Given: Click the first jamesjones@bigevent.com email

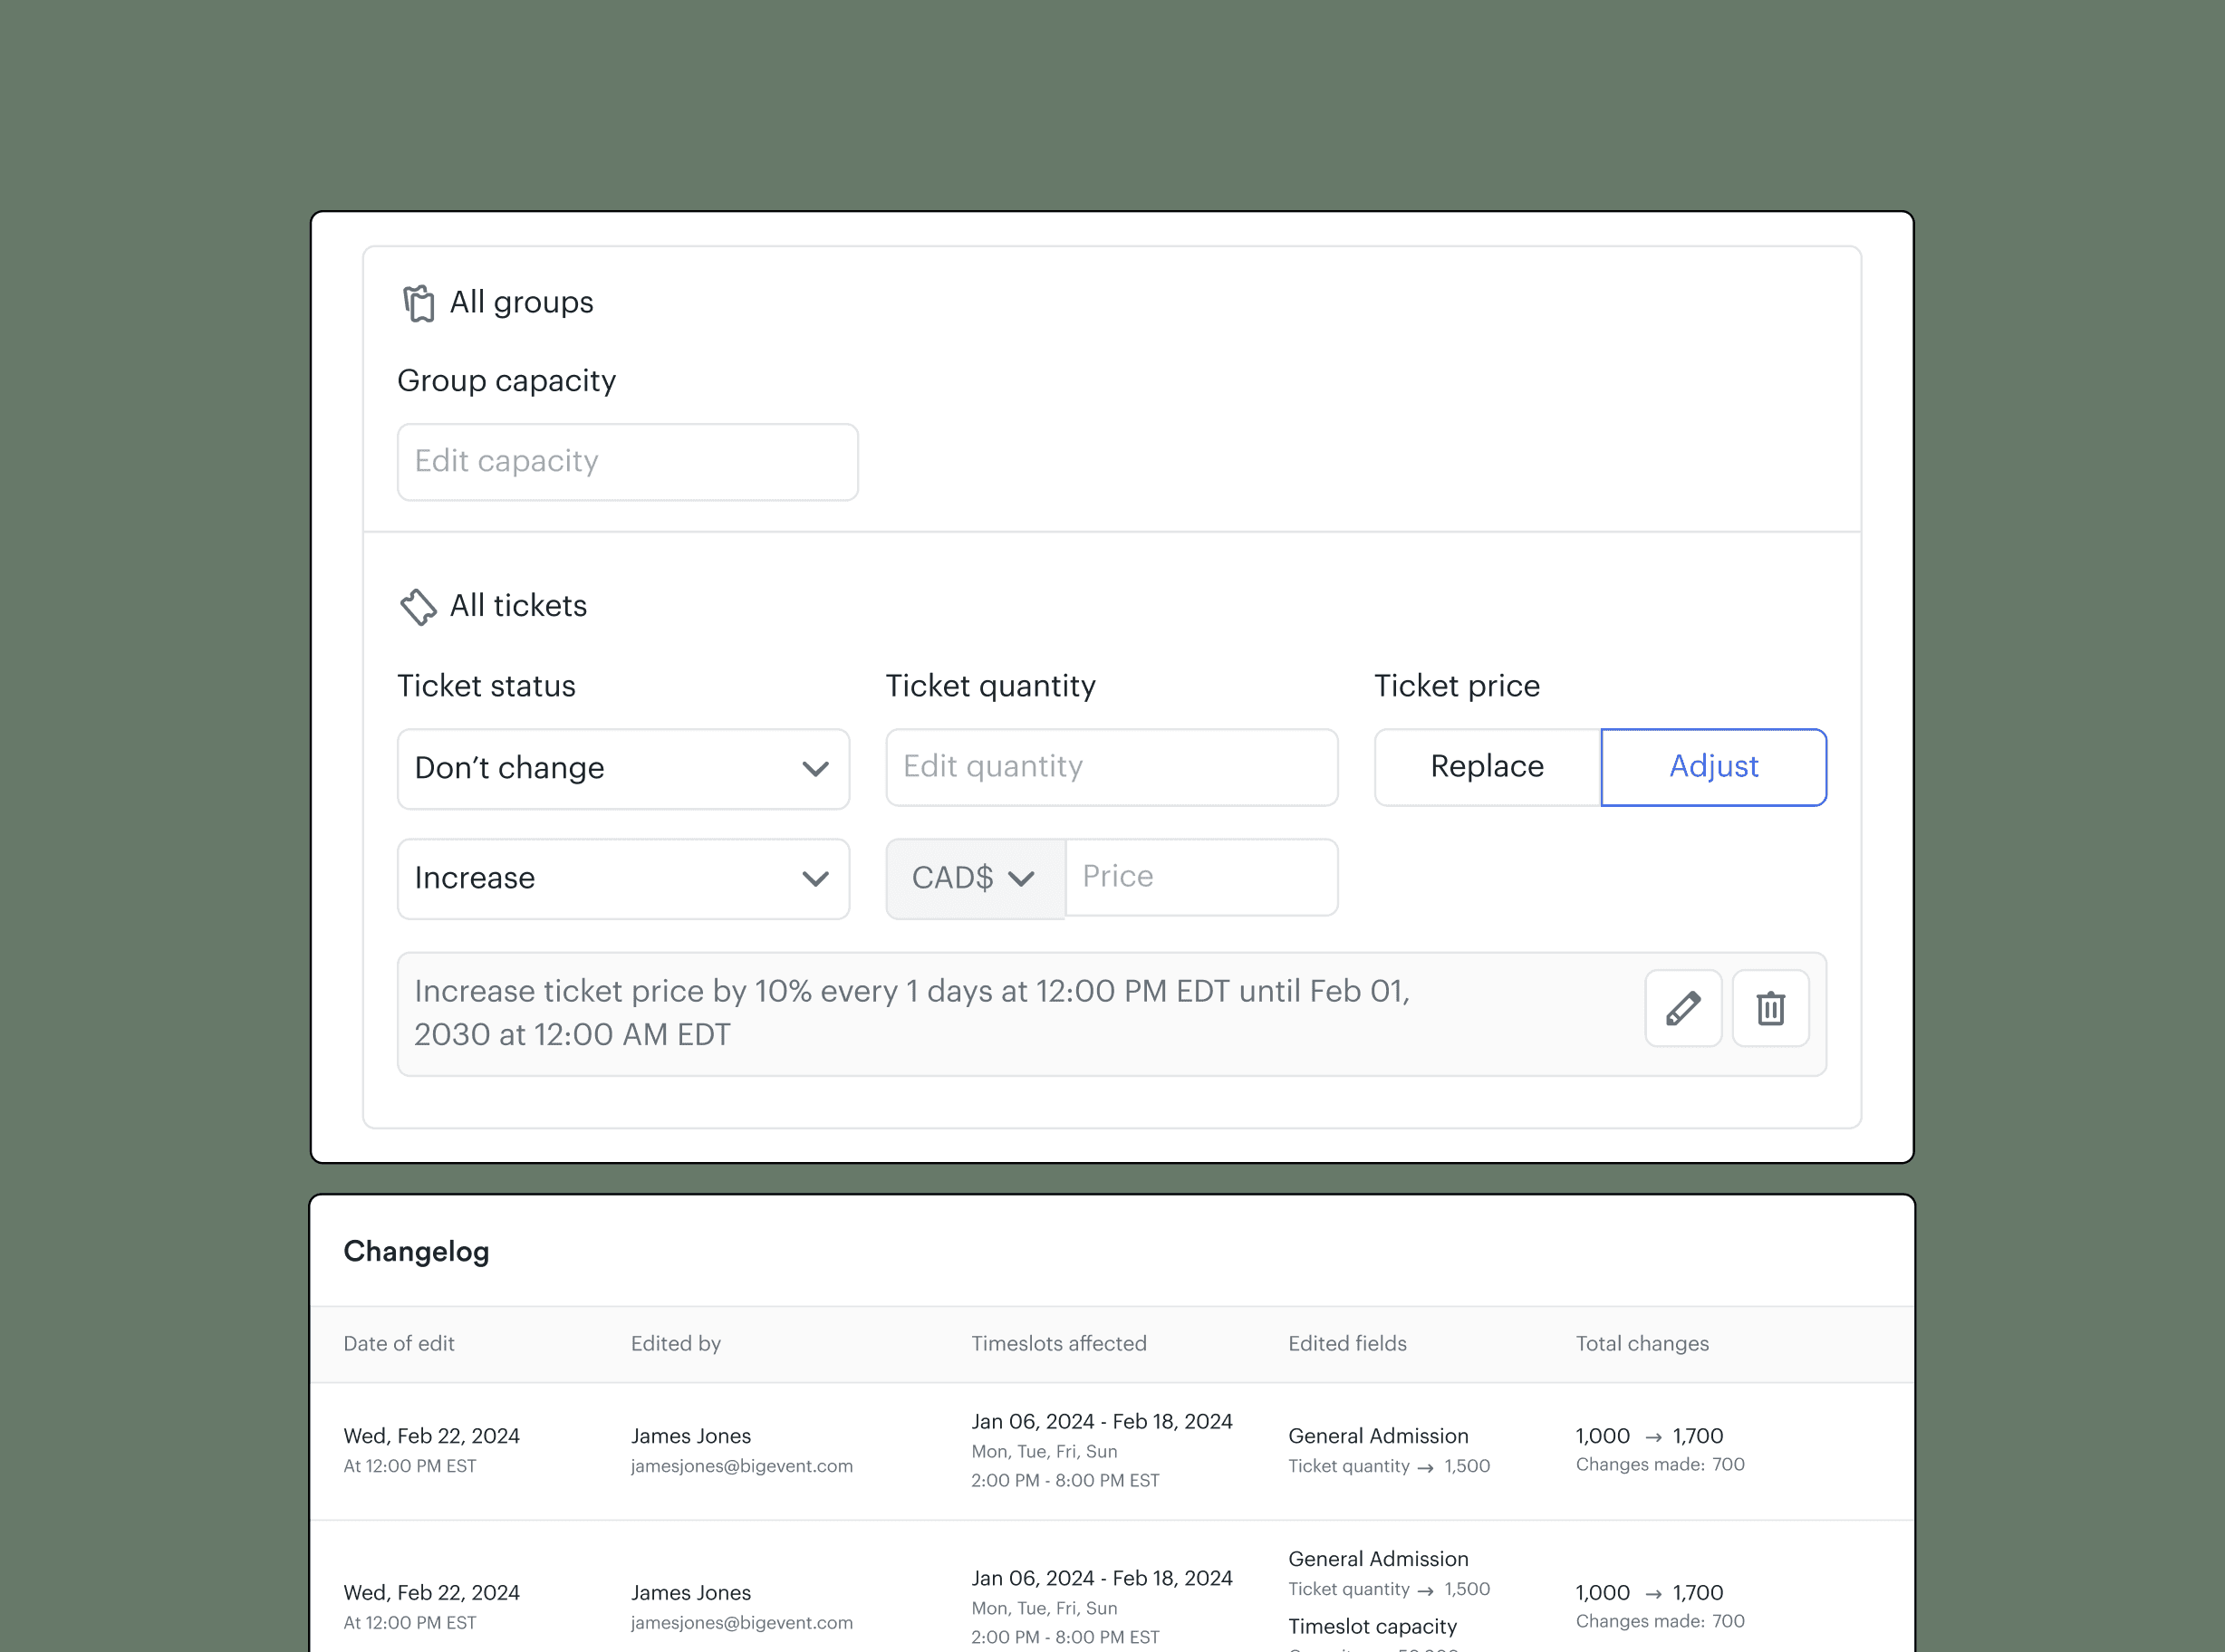Looking at the screenshot, I should click(x=741, y=1466).
